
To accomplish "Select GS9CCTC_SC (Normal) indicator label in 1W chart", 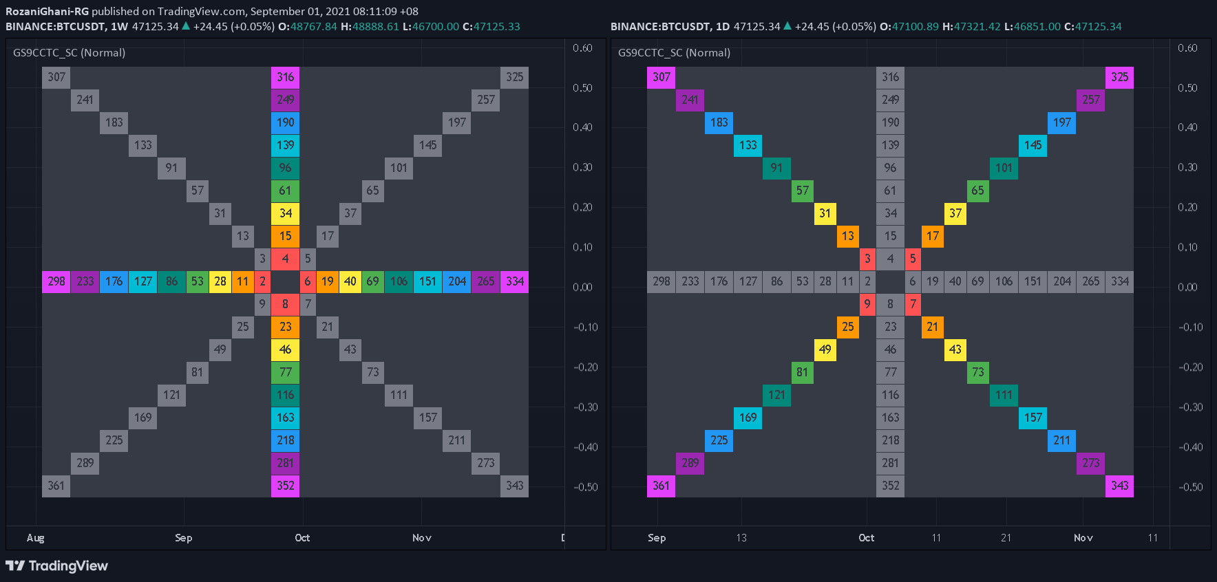I will point(69,52).
